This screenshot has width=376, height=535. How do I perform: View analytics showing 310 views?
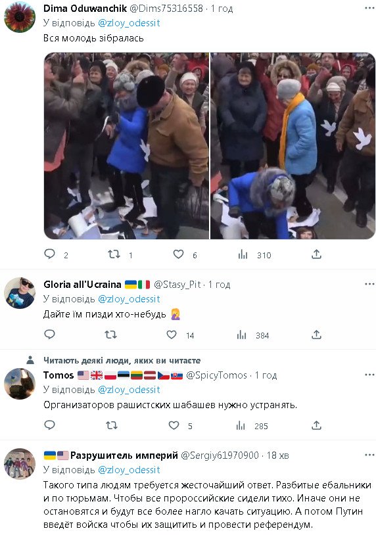243,254
